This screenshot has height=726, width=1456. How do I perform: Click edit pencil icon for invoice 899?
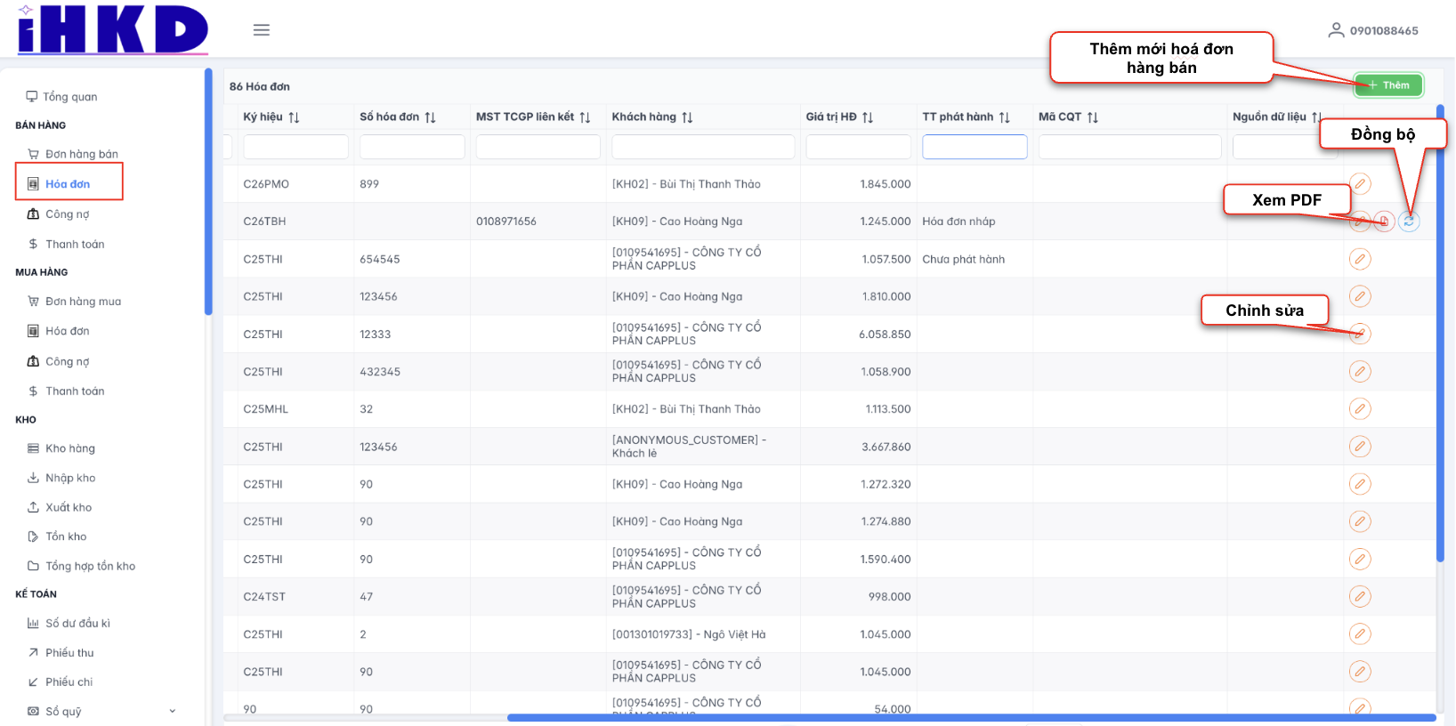[1360, 184]
